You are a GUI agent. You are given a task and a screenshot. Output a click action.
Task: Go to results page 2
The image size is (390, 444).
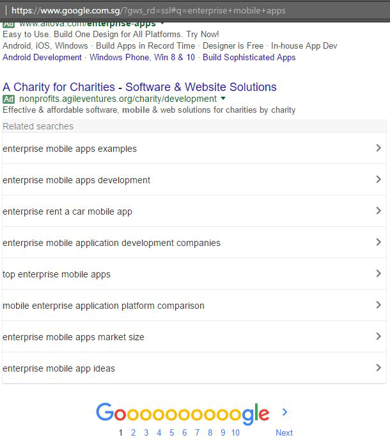click(x=134, y=432)
